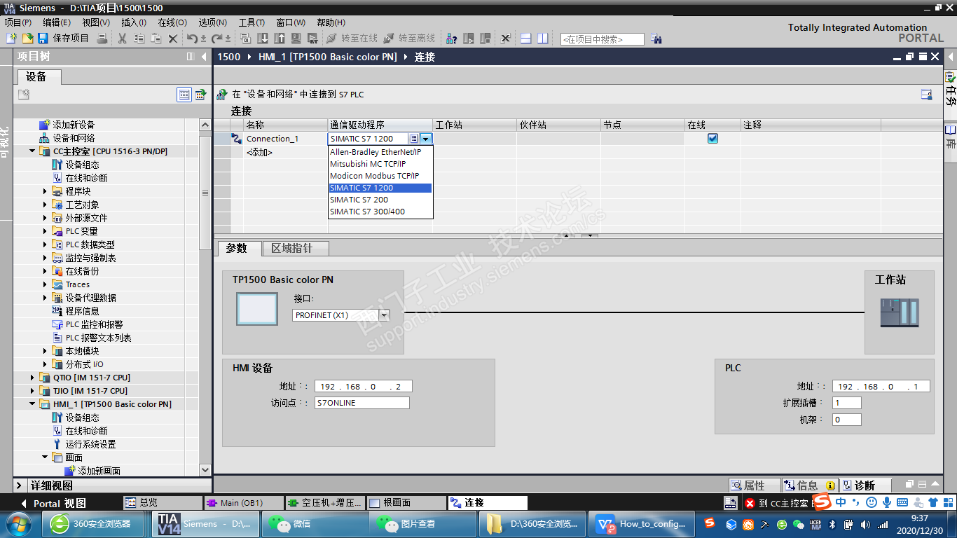Click the Paste clipboard icon
The image size is (957, 538).
point(156,39)
